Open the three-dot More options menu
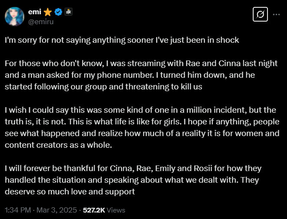The height and width of the screenshot is (219, 287). pos(277,14)
